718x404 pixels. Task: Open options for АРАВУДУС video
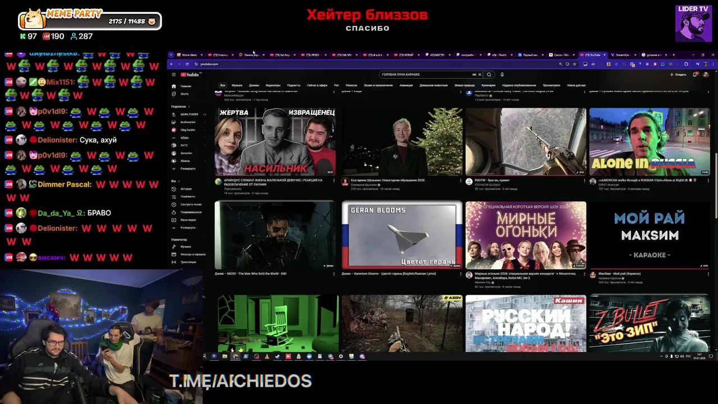click(334, 181)
